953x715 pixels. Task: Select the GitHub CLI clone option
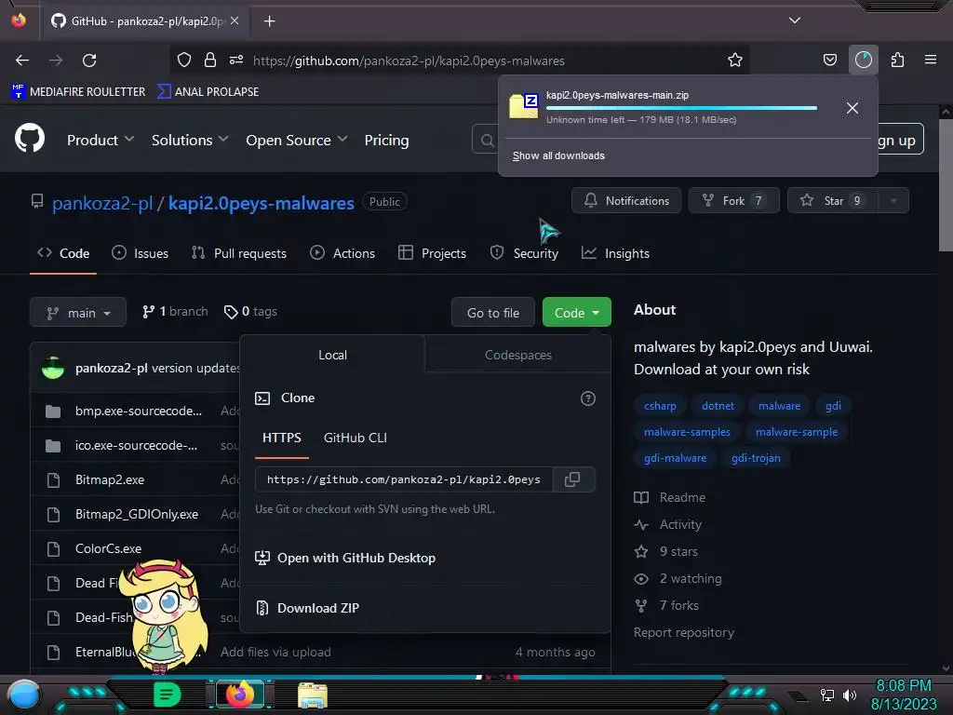coord(356,438)
